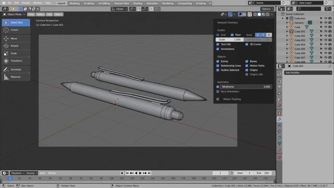Select the Rotate tool
This screenshot has height=188, width=334.
click(16, 46)
